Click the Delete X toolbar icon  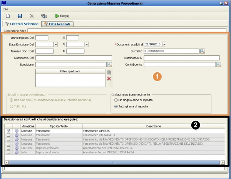32,16
